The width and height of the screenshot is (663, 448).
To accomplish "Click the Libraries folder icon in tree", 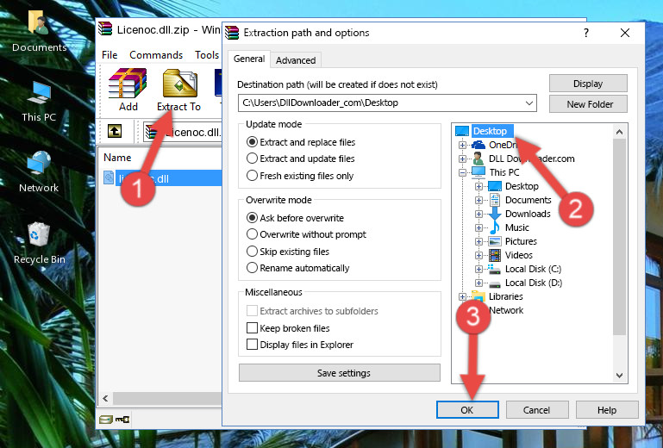I will [x=478, y=296].
